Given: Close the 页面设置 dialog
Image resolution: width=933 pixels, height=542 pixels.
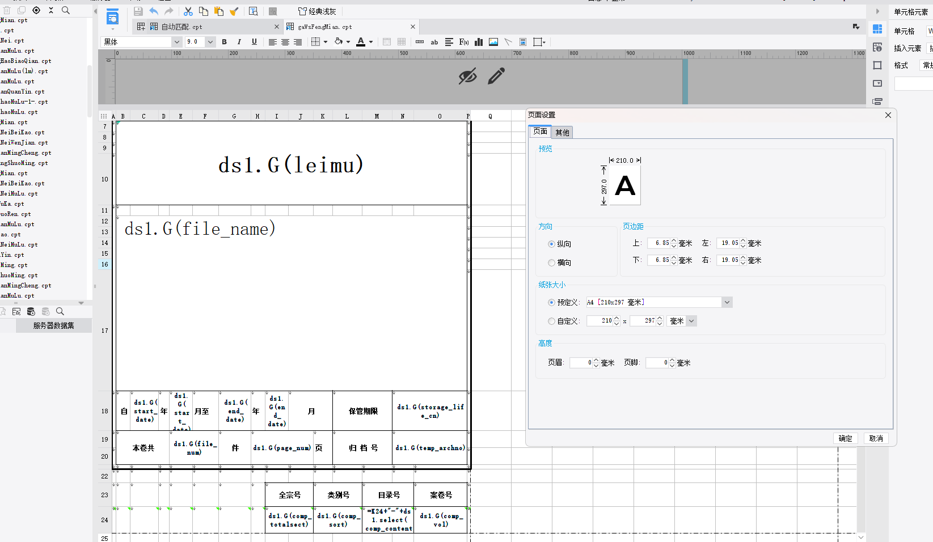Looking at the screenshot, I should coord(888,115).
